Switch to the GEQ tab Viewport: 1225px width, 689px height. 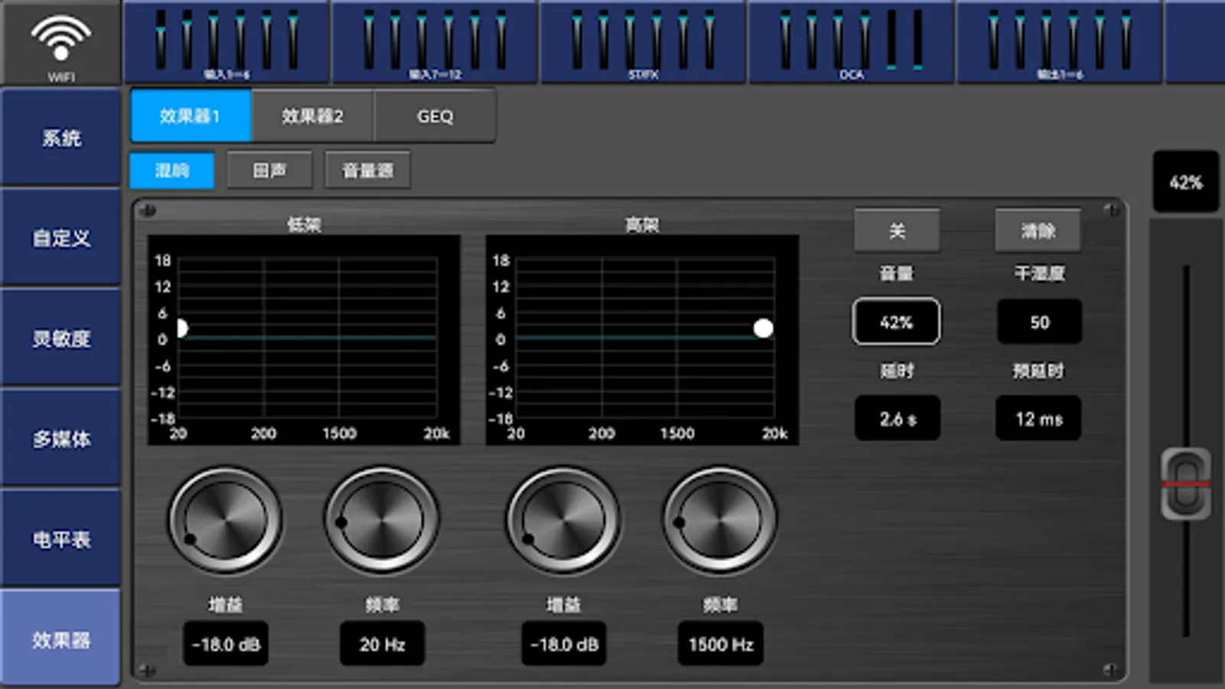pos(435,116)
